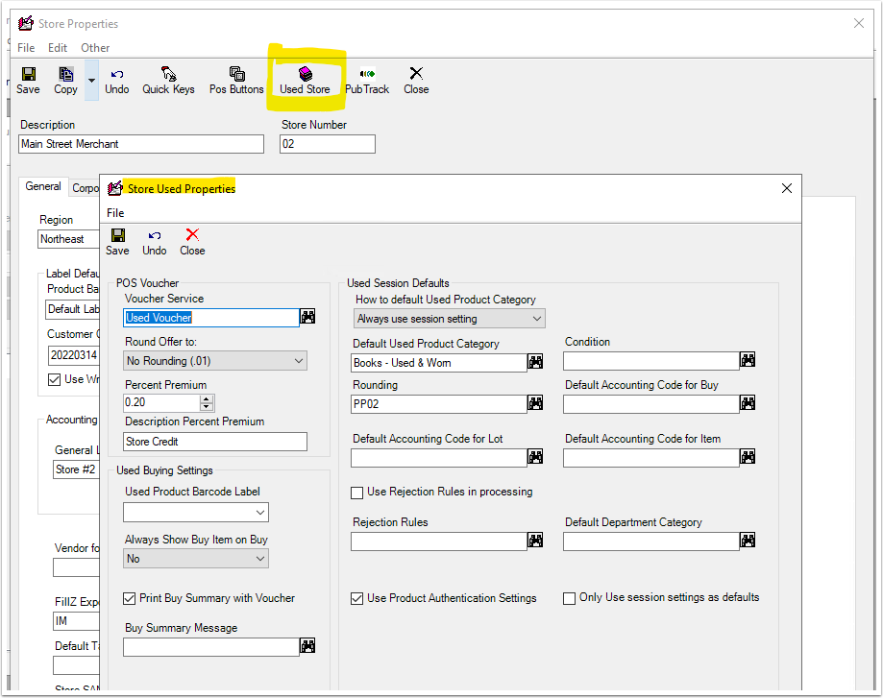Click the Voucher Service text field
The height and width of the screenshot is (698, 883).
pos(211,318)
